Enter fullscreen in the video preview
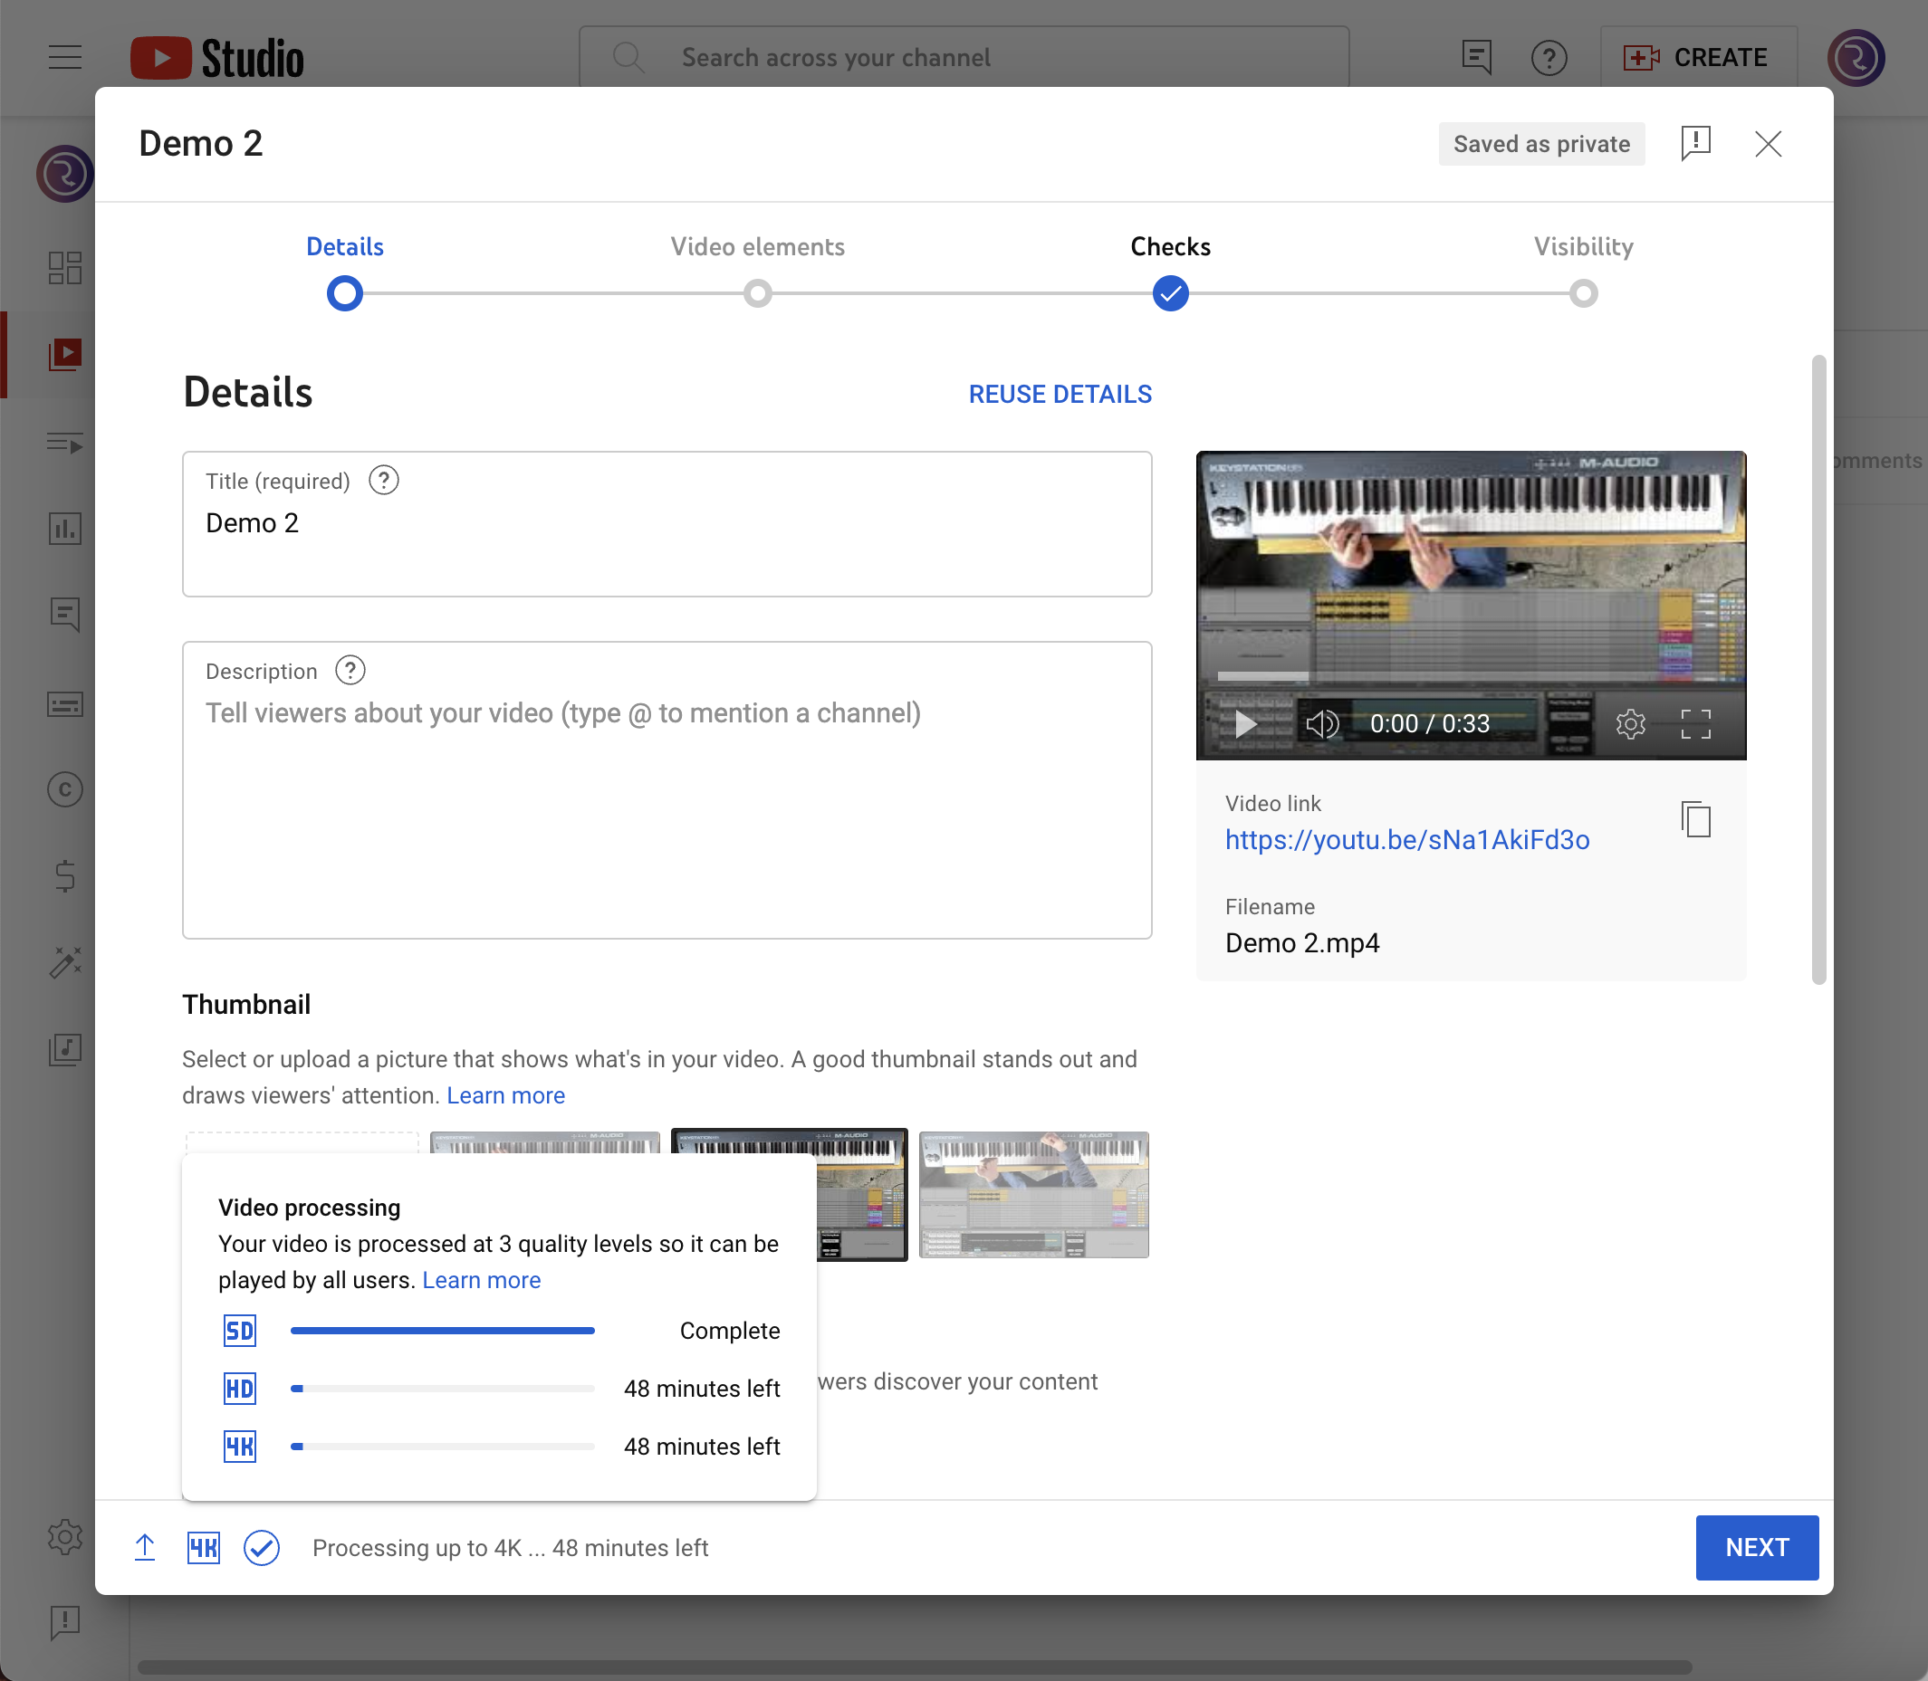1928x1681 pixels. 1695,723
